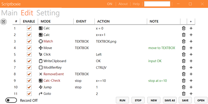Click the ACTION column header

(x=103, y=22)
